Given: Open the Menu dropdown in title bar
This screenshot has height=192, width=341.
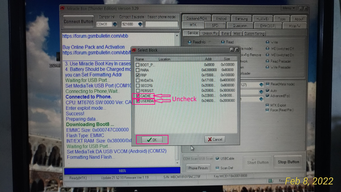Looking at the screenshot, I should pos(289,8).
